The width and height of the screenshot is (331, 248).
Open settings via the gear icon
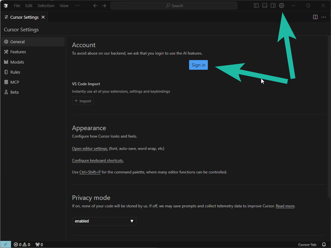[282, 6]
